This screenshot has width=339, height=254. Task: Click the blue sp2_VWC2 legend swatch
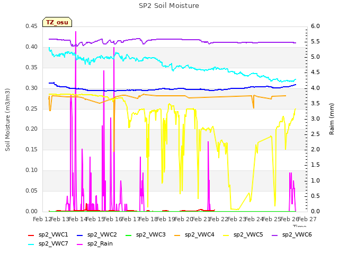click(x=80, y=235)
